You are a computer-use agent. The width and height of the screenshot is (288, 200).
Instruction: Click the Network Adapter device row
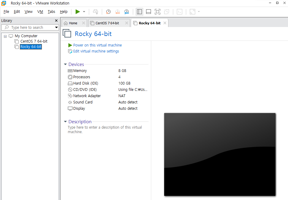[108, 96]
